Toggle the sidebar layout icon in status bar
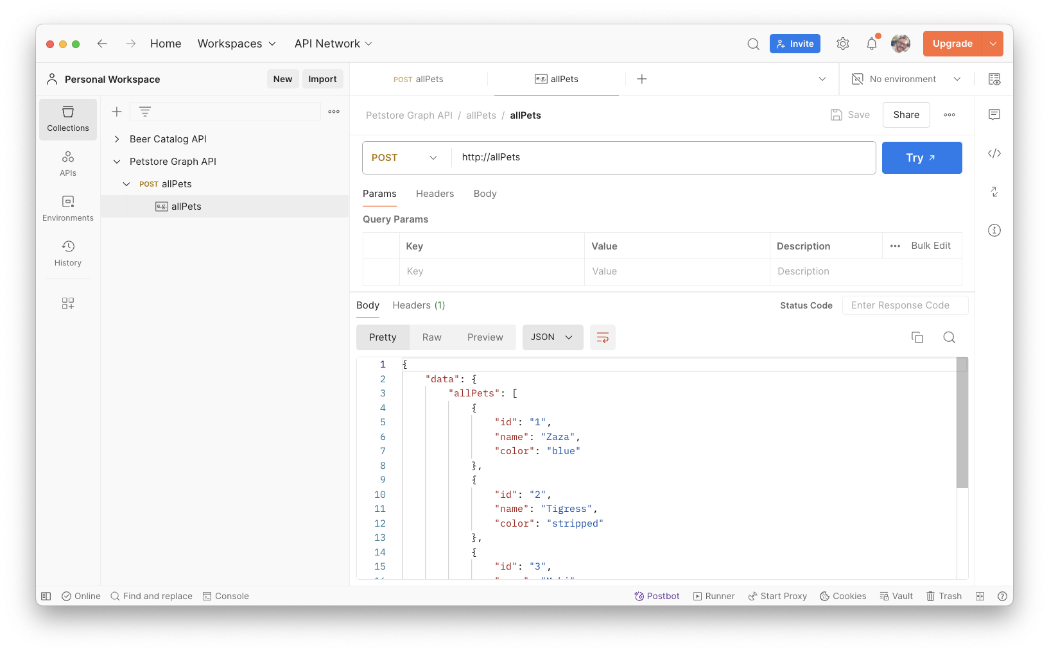The width and height of the screenshot is (1049, 653). [x=46, y=596]
